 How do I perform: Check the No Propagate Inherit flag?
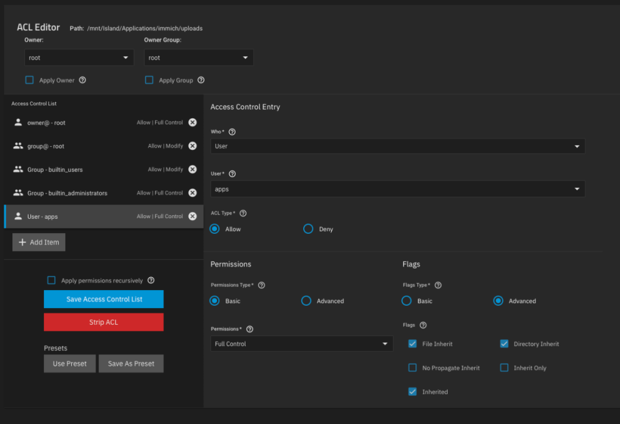click(412, 368)
